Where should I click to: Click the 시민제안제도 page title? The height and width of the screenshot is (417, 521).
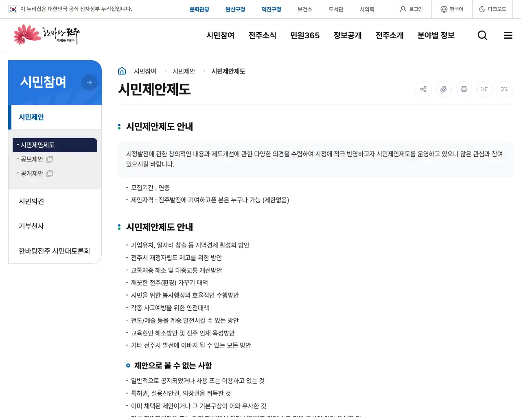click(154, 89)
